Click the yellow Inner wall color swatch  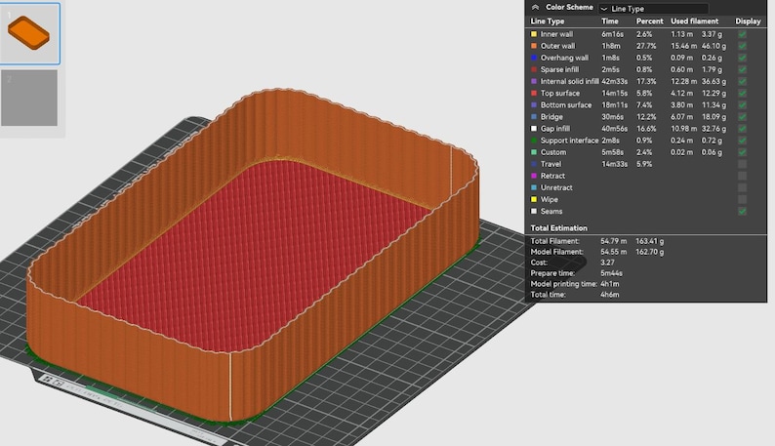(x=534, y=34)
